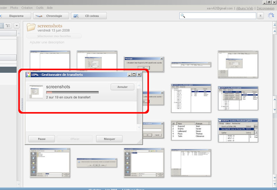
Task: Click the 2 sur 19 transfer status text
Action: tap(68, 97)
